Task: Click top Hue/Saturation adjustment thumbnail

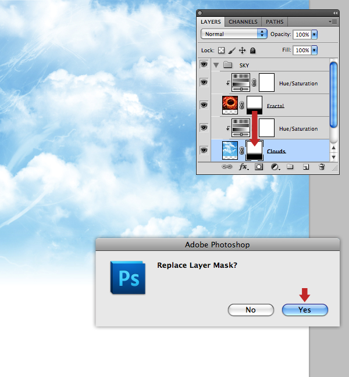Action: pyautogui.click(x=241, y=82)
